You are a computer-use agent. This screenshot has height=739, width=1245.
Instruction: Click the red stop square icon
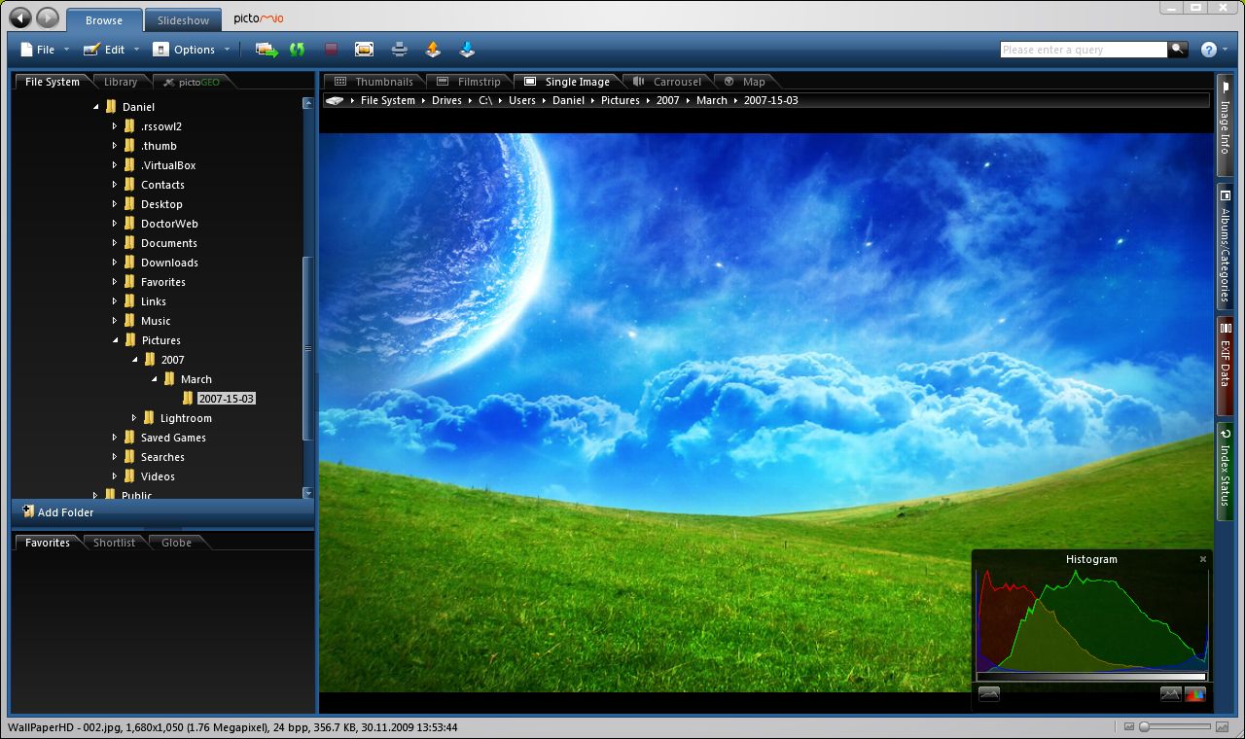tap(331, 49)
